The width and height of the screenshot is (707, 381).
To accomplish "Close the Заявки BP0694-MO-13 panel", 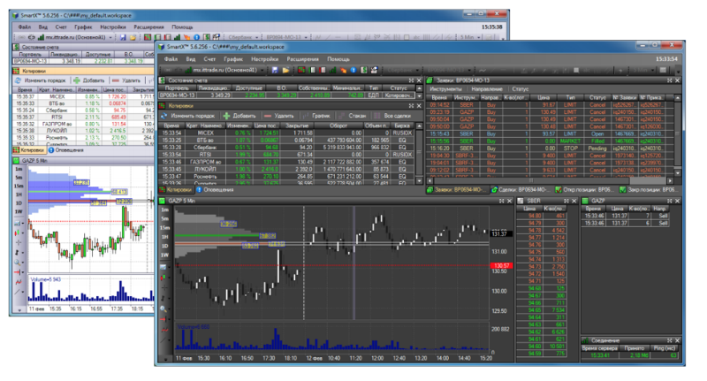I will (x=677, y=80).
